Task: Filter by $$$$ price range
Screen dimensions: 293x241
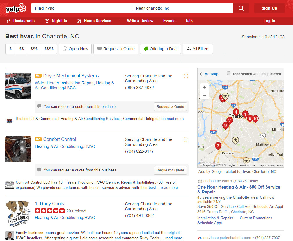Action: [x=49, y=49]
